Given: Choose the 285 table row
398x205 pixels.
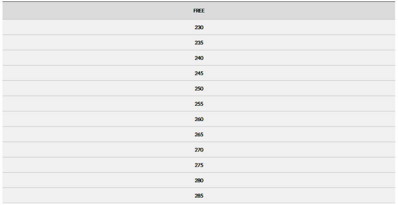Looking at the screenshot, I should 199,196.
